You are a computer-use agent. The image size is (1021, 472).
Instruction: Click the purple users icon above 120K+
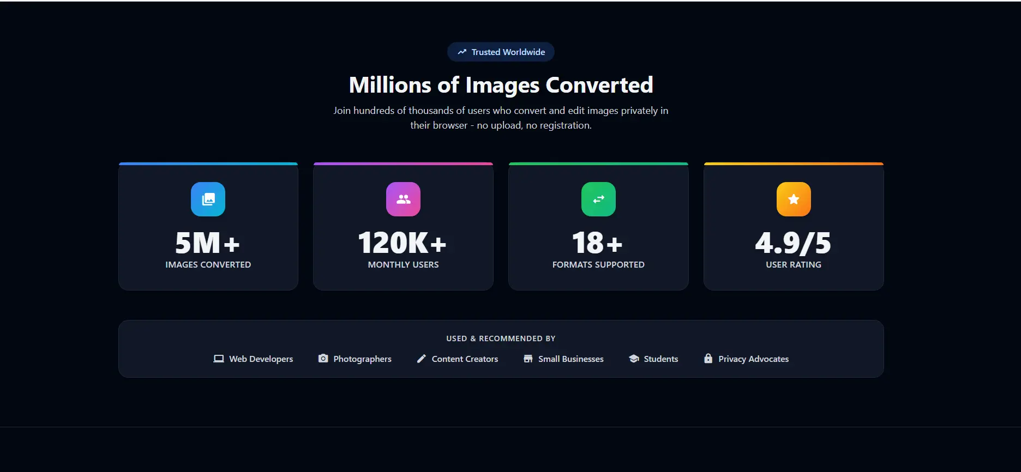point(403,199)
